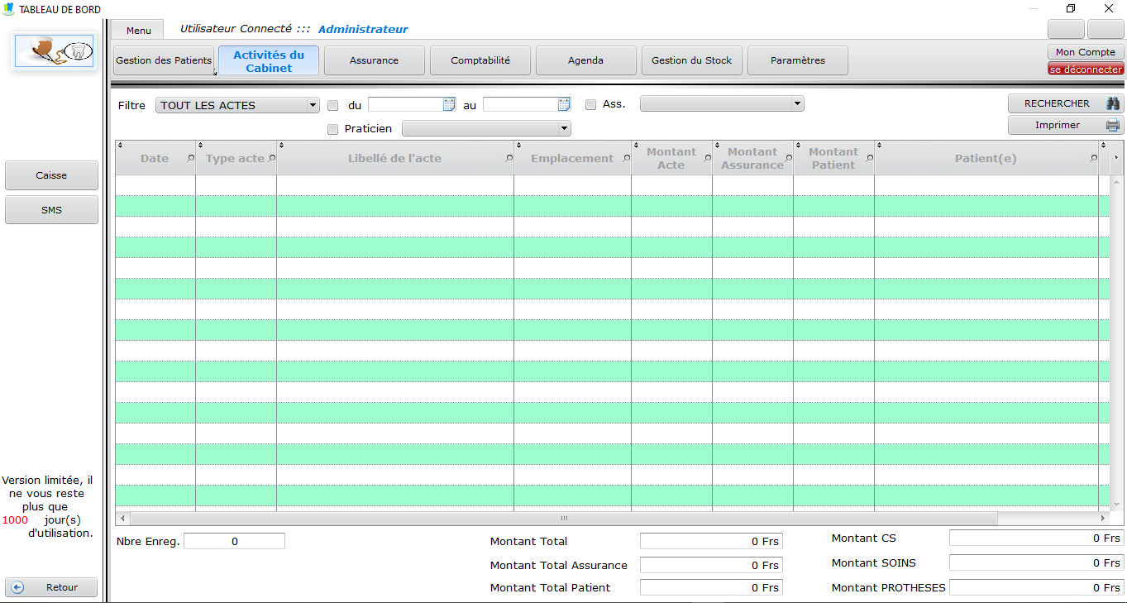1127x603 pixels.
Task: Open calendar picker for the 'au' date
Action: pos(564,105)
